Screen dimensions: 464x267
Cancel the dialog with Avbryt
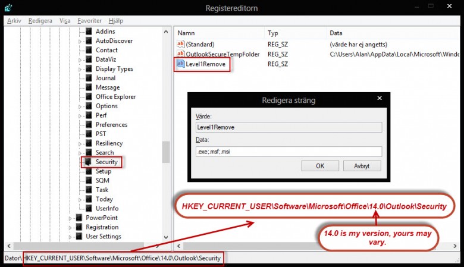click(362, 166)
